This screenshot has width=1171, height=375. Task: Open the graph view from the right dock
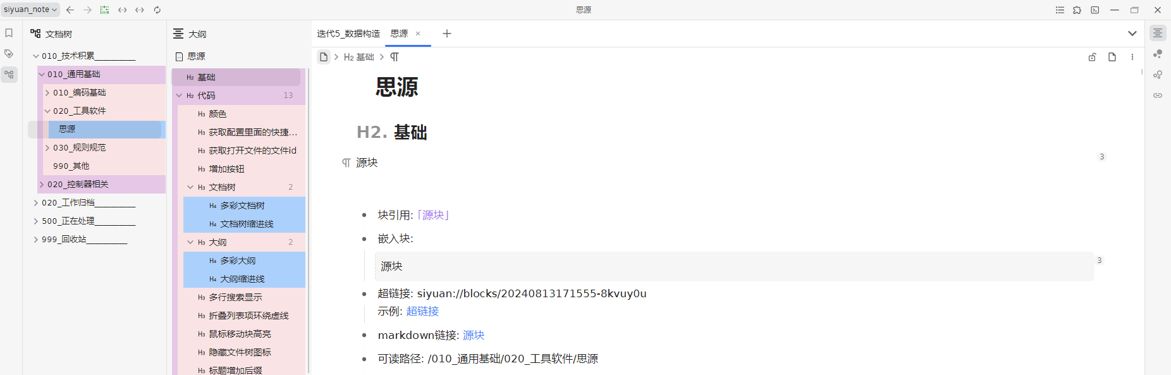1158,54
